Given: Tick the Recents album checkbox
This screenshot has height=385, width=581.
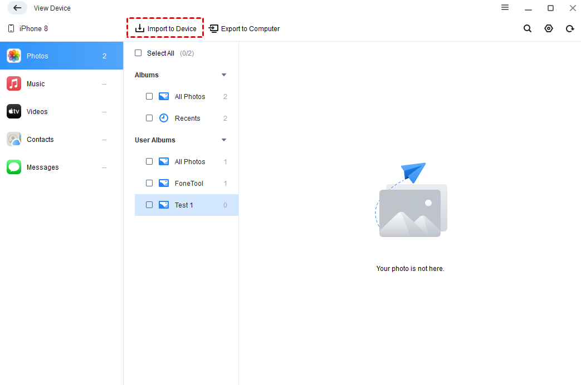Looking at the screenshot, I should pyautogui.click(x=149, y=118).
